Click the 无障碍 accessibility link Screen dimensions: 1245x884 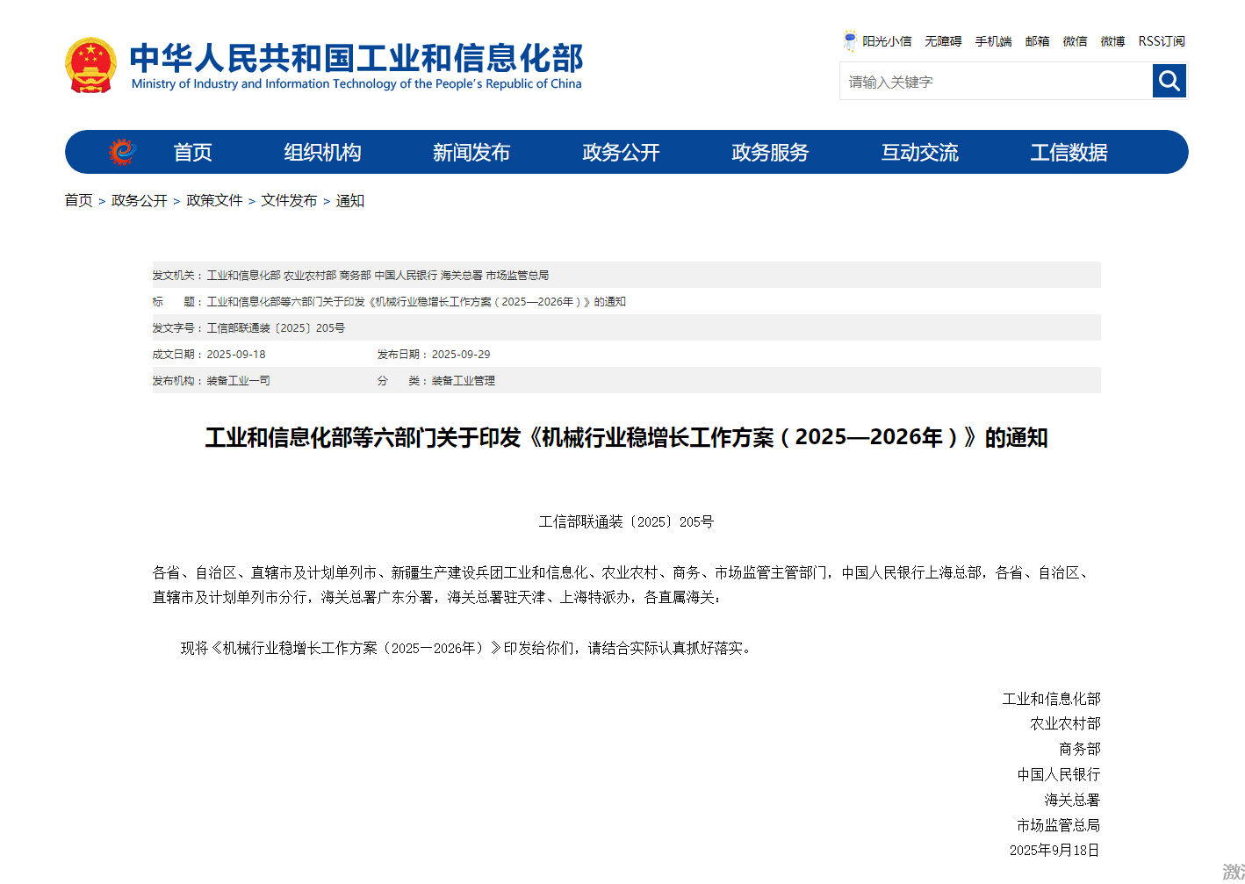click(x=943, y=41)
